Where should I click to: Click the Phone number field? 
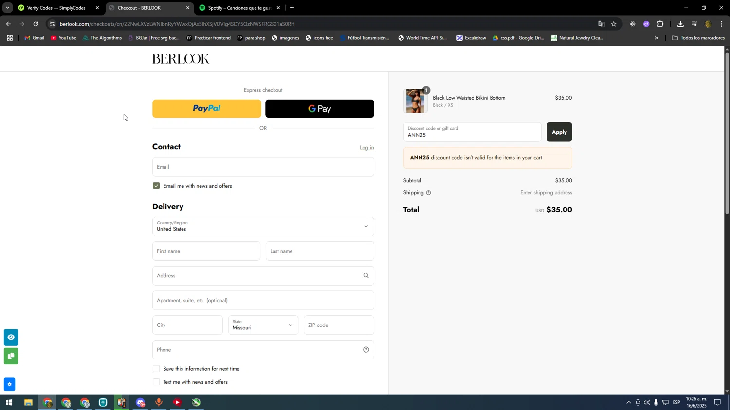263,350
